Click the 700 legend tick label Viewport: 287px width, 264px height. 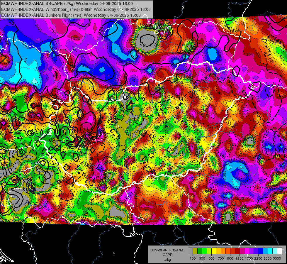coord(221,258)
